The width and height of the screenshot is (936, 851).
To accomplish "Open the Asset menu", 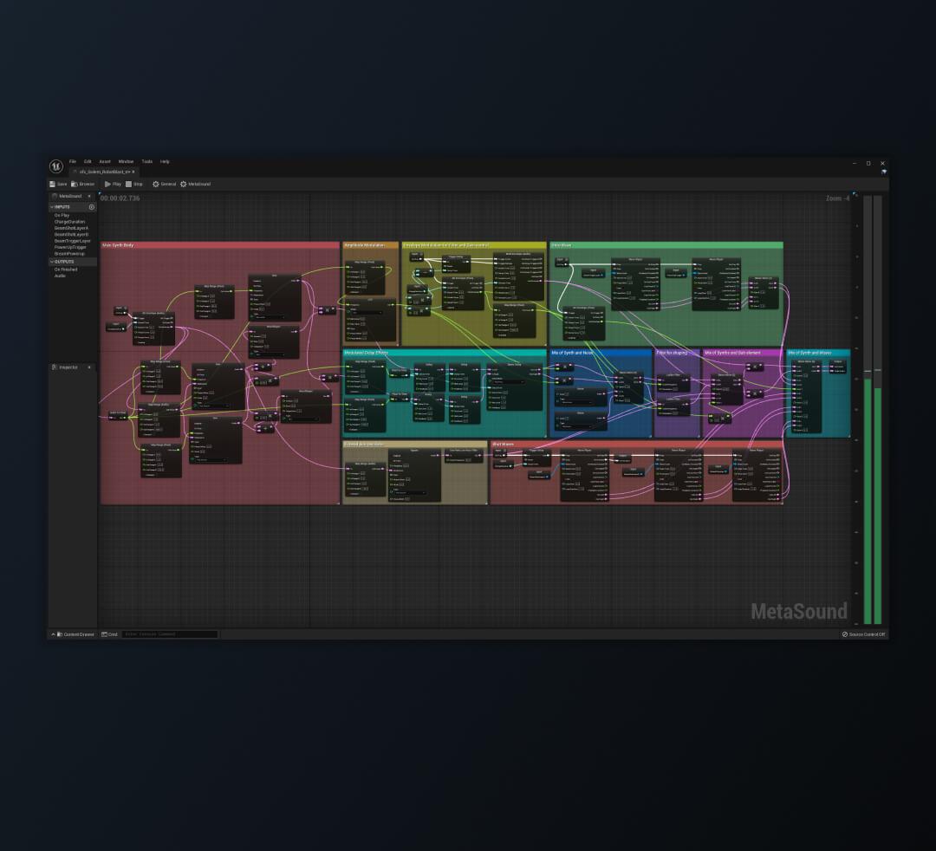I will coord(105,162).
